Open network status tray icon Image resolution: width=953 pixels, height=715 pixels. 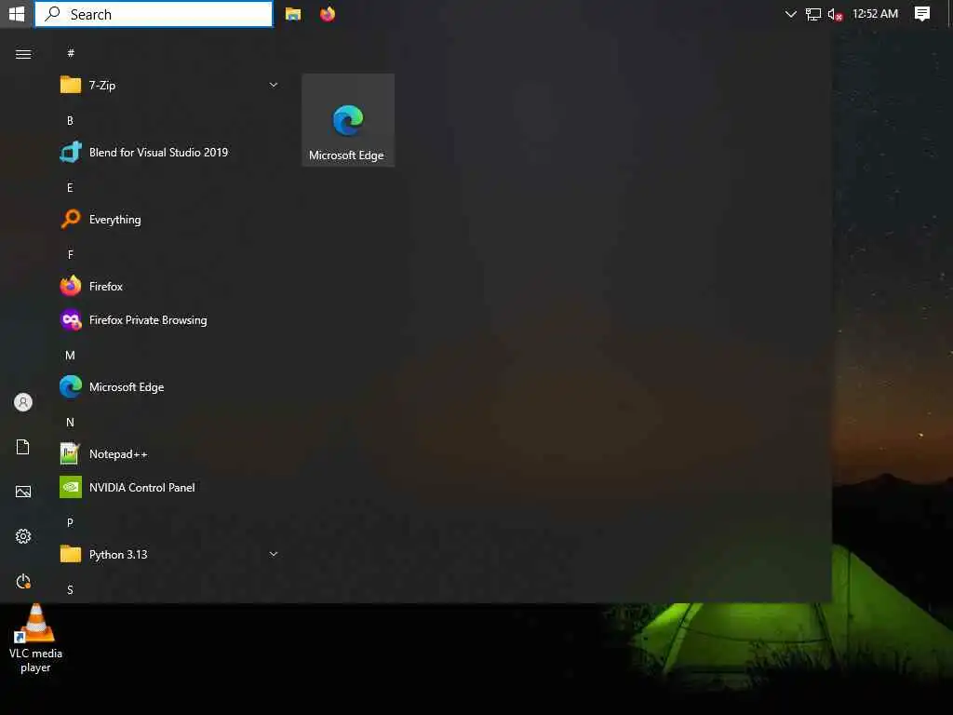point(812,14)
